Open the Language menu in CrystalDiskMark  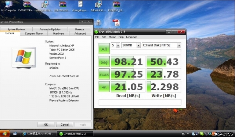[x=131, y=37]
